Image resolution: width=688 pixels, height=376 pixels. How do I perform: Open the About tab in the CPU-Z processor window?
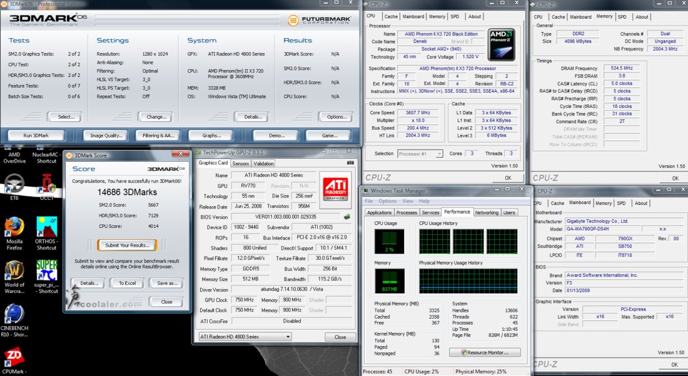[x=474, y=17]
